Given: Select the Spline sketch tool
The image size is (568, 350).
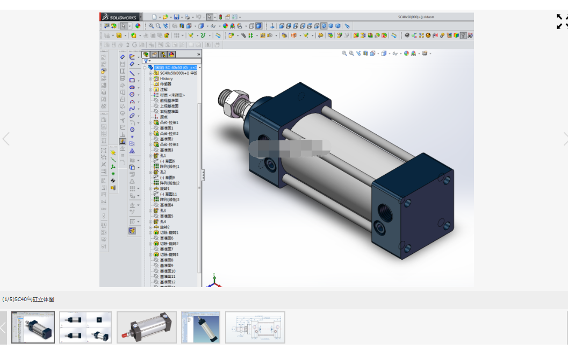Looking at the screenshot, I should coord(132,109).
